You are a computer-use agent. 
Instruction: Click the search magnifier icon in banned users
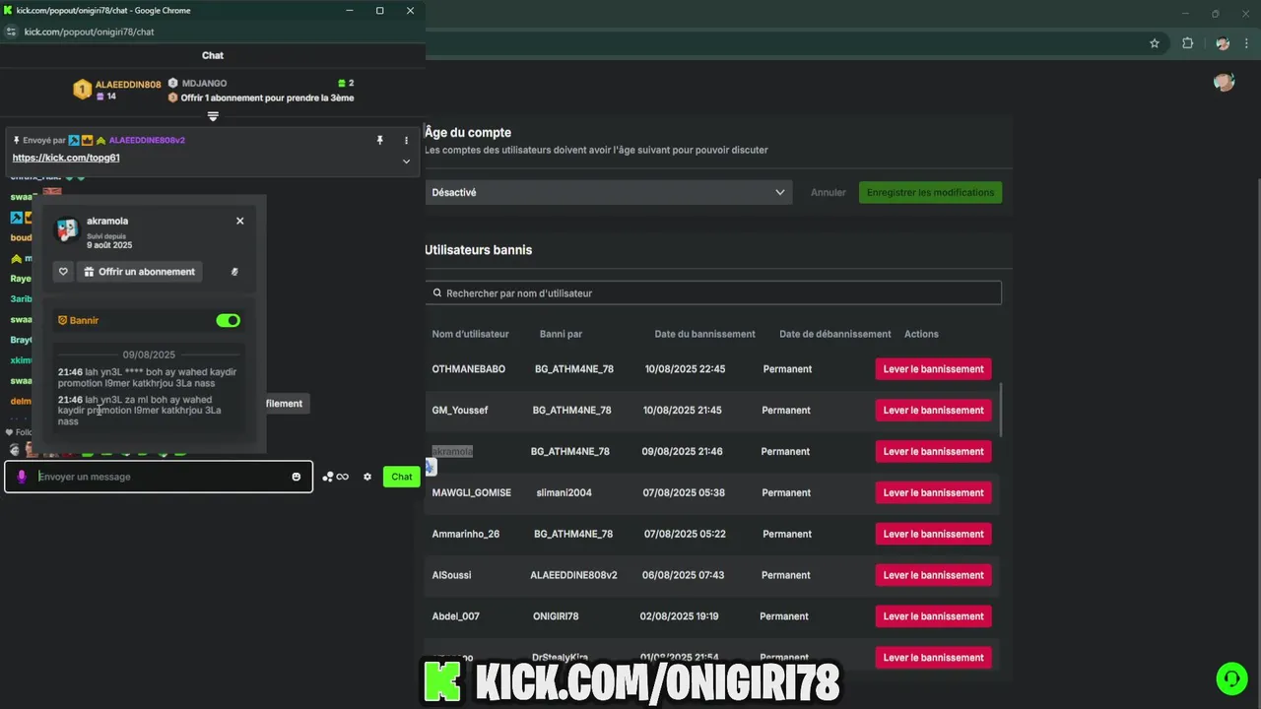pos(437,293)
